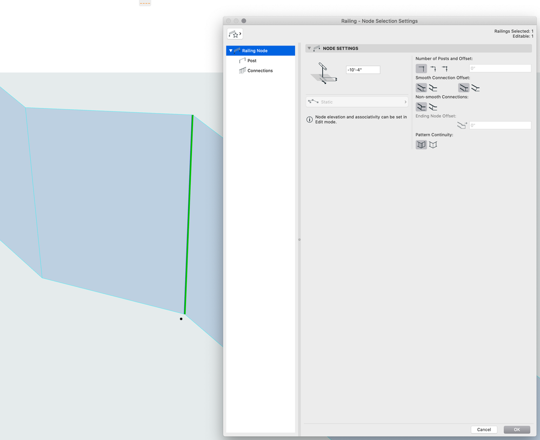
Task: Select single post at node option
Action: 421,69
